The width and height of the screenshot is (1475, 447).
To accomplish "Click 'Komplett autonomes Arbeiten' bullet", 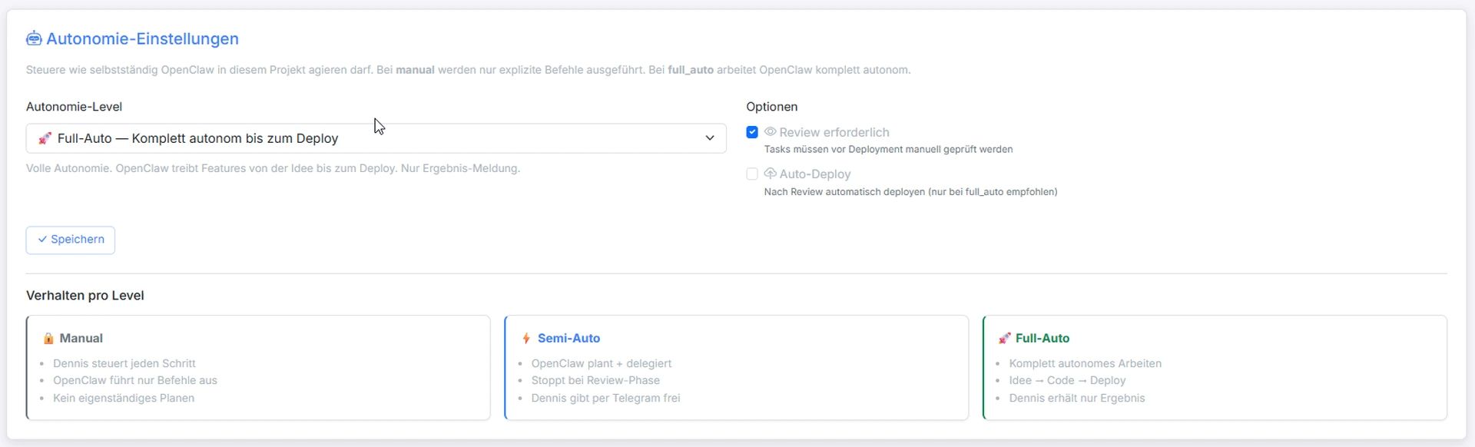I will point(1086,363).
